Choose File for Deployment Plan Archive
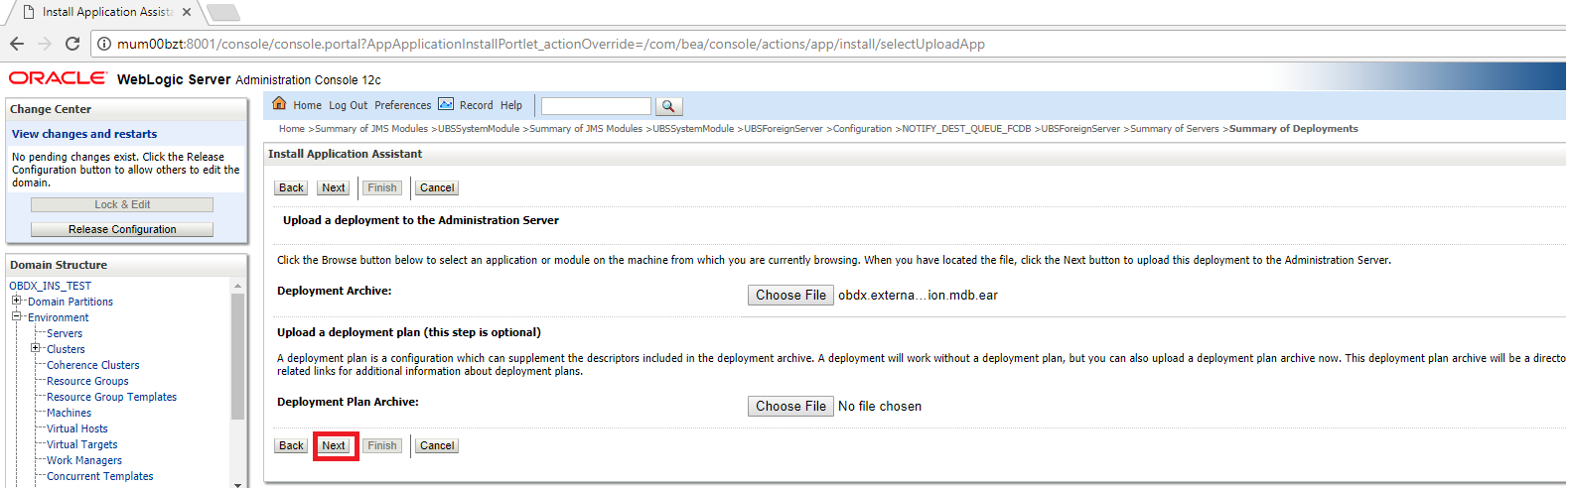The image size is (1572, 488). coord(790,406)
